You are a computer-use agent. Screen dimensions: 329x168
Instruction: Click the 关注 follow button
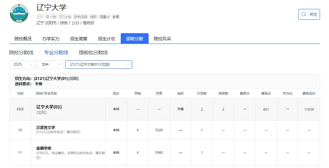tap(309, 14)
